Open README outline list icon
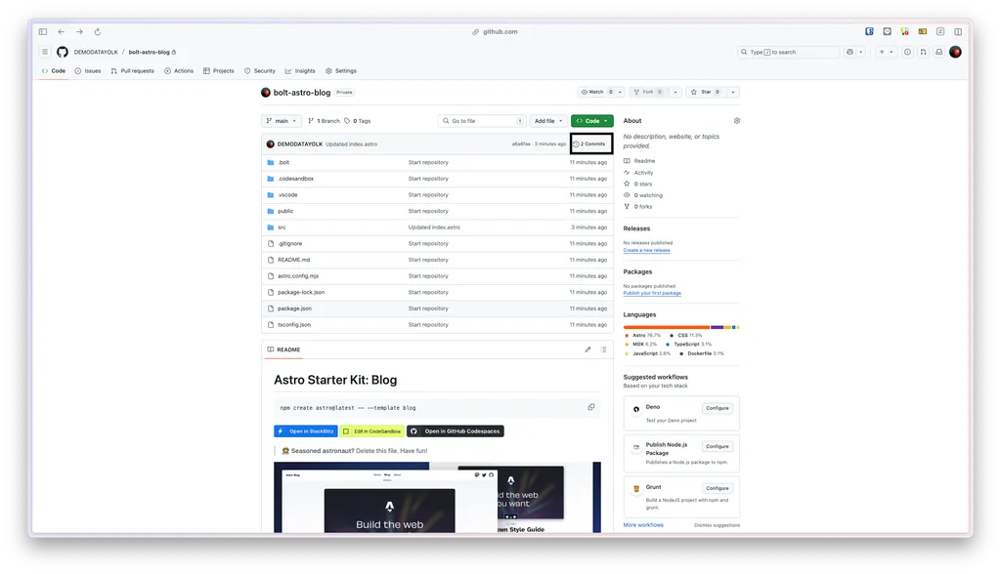1001x574 pixels. (603, 349)
